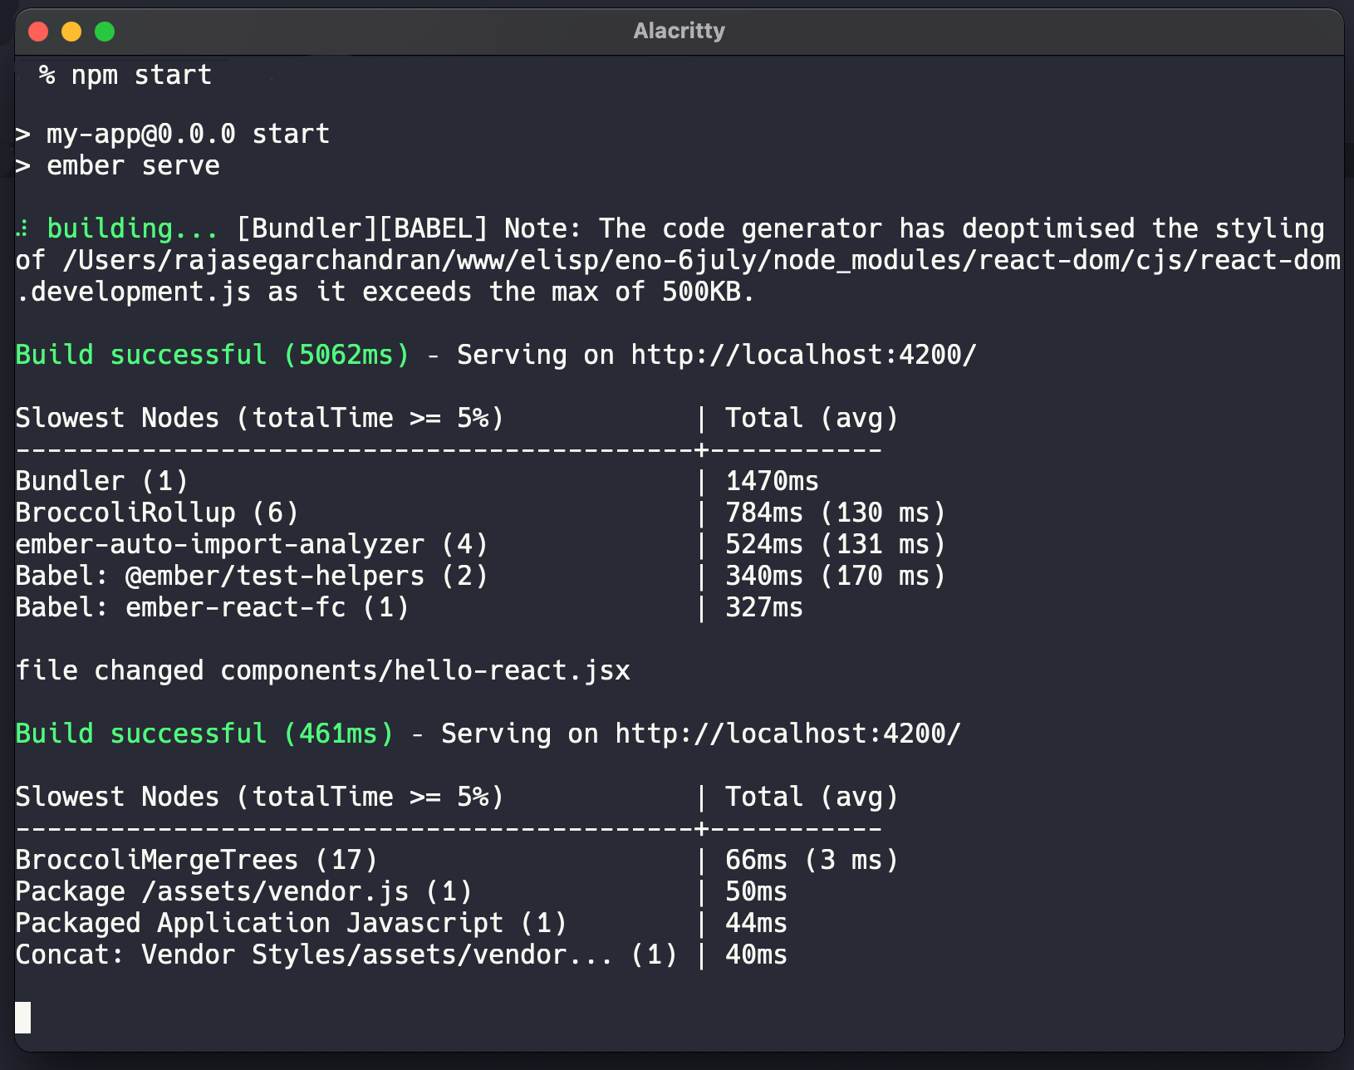Viewport: 1354px width, 1070px height.
Task: Click 'Package /assets/vendor.js (1)' row
Action: click(x=243, y=892)
